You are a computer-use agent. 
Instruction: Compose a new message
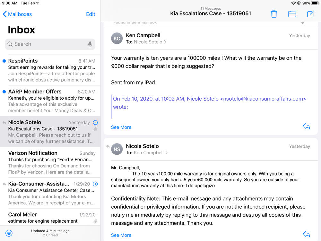(310, 14)
